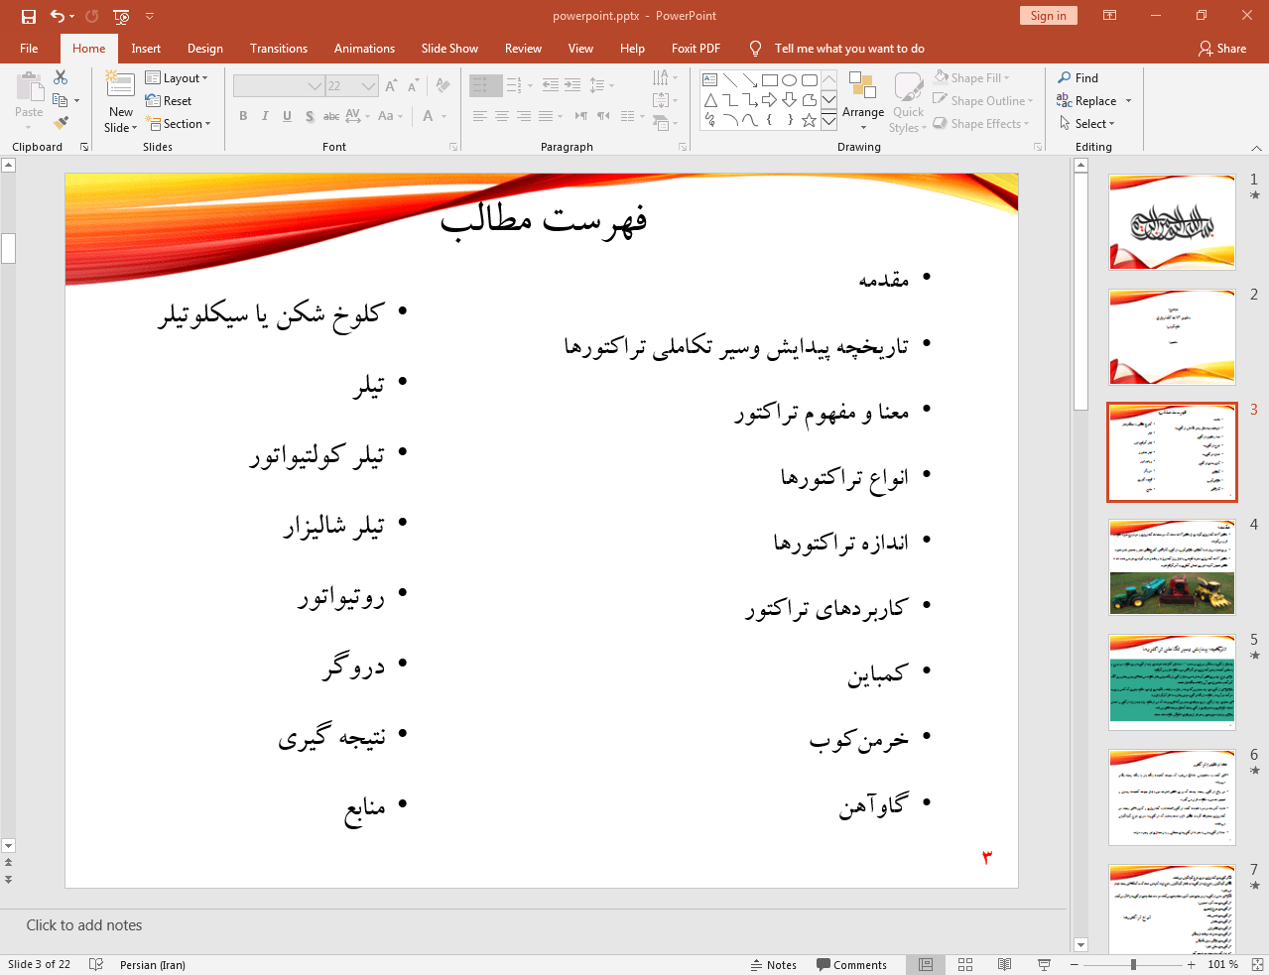1269x975 pixels.
Task: Open the font size combo box arrow
Action: (x=368, y=86)
